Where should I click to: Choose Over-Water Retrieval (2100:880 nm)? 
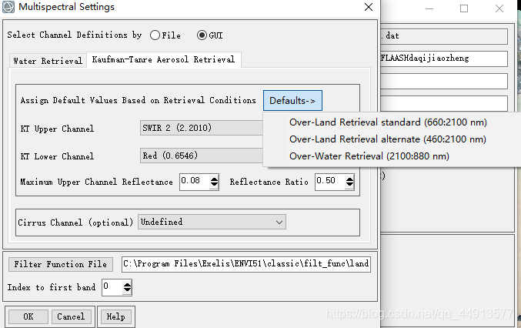369,156
